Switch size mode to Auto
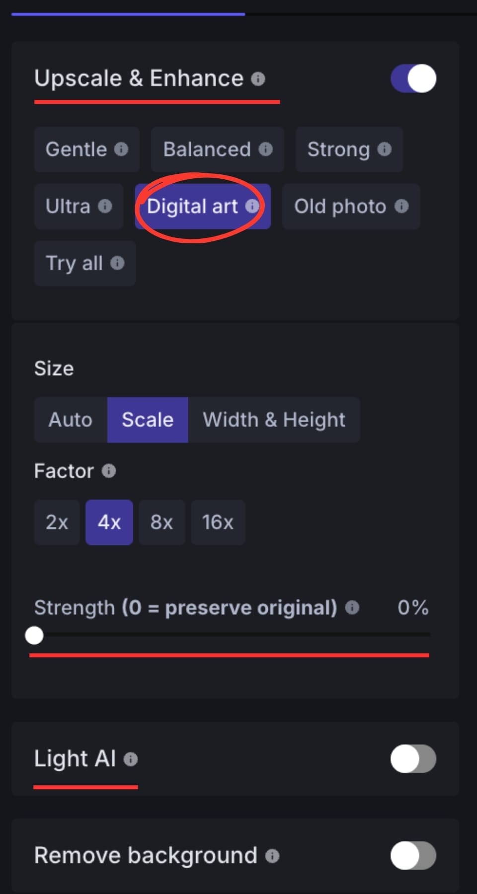Image resolution: width=477 pixels, height=894 pixels. [71, 420]
